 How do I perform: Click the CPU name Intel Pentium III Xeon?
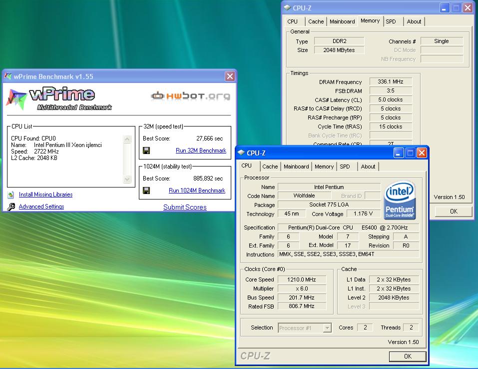point(67,145)
